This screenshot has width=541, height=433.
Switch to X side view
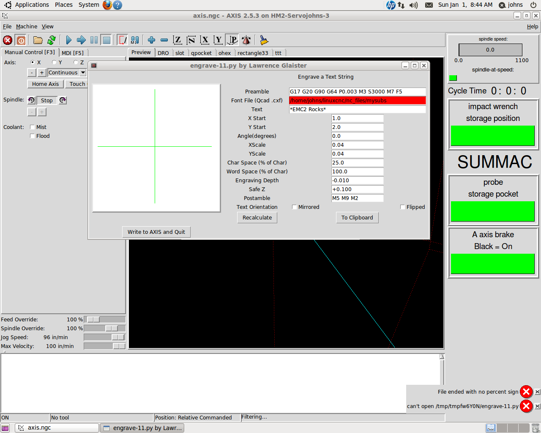point(205,40)
